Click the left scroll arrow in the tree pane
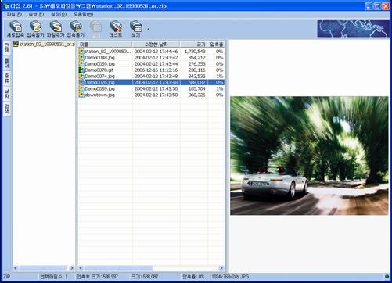This screenshot has height=283, width=392. tap(16, 268)
